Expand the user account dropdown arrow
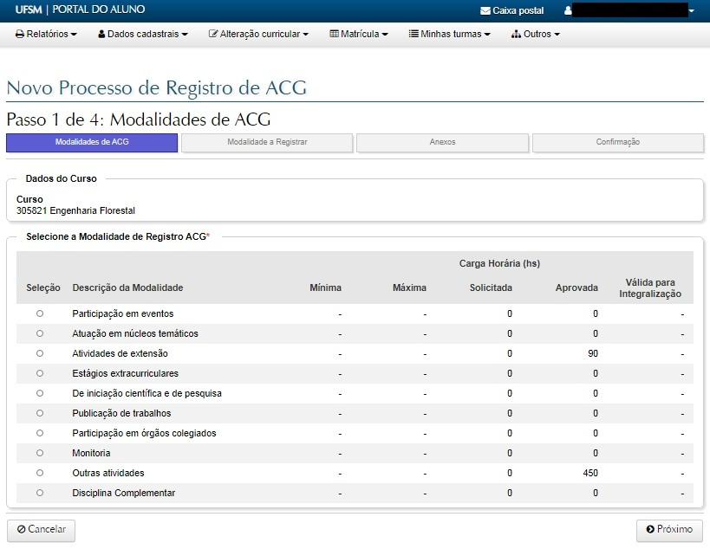 pyautogui.click(x=692, y=11)
